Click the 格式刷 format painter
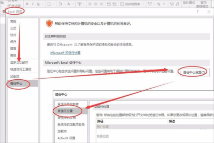This screenshot has width=214, height=143. point(14,6)
